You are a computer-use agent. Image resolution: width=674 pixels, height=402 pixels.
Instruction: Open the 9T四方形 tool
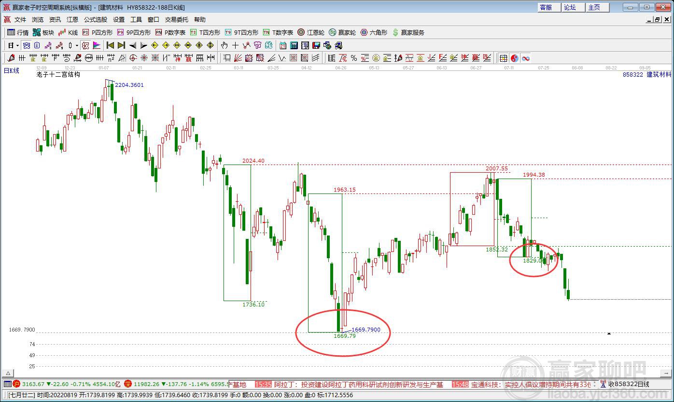[241, 32]
